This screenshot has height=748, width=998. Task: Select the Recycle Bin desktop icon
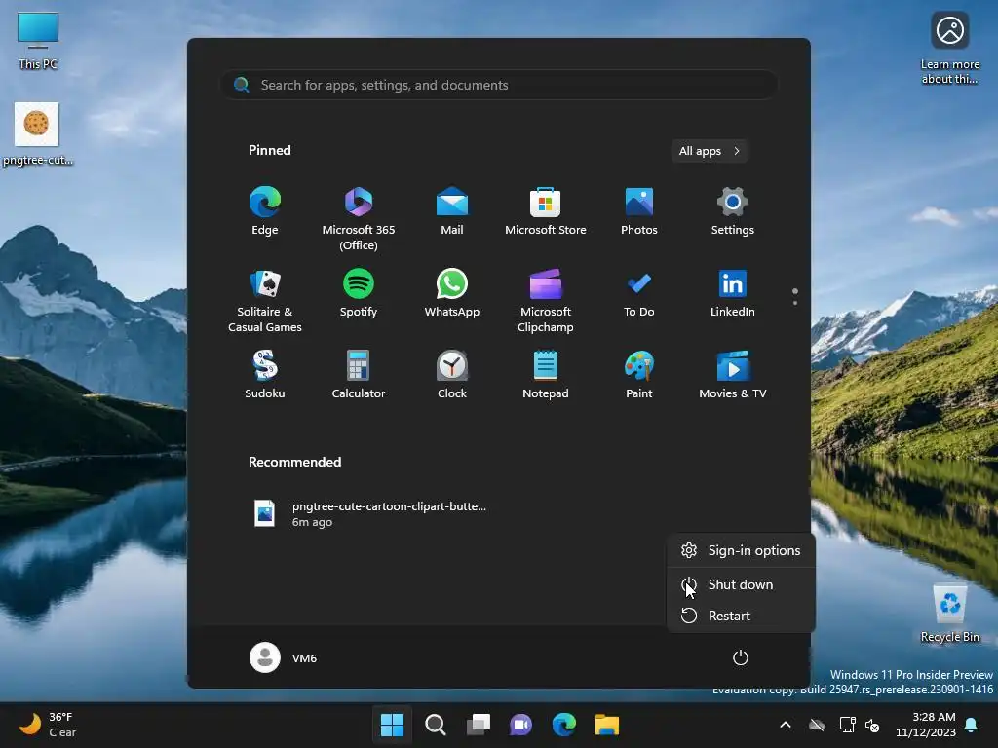[x=950, y=614]
